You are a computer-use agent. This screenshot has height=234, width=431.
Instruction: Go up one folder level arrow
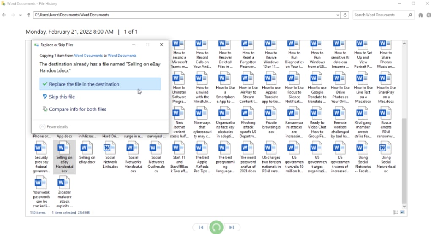click(29, 15)
